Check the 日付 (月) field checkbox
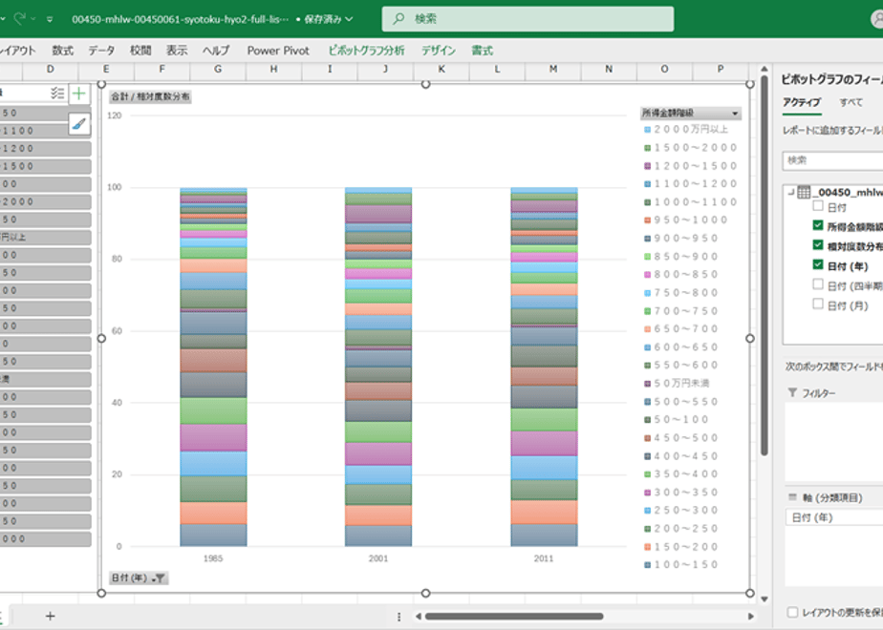The width and height of the screenshot is (883, 630). click(x=818, y=304)
